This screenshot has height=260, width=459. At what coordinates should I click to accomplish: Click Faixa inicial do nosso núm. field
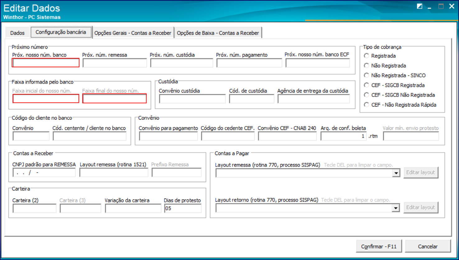(x=46, y=99)
